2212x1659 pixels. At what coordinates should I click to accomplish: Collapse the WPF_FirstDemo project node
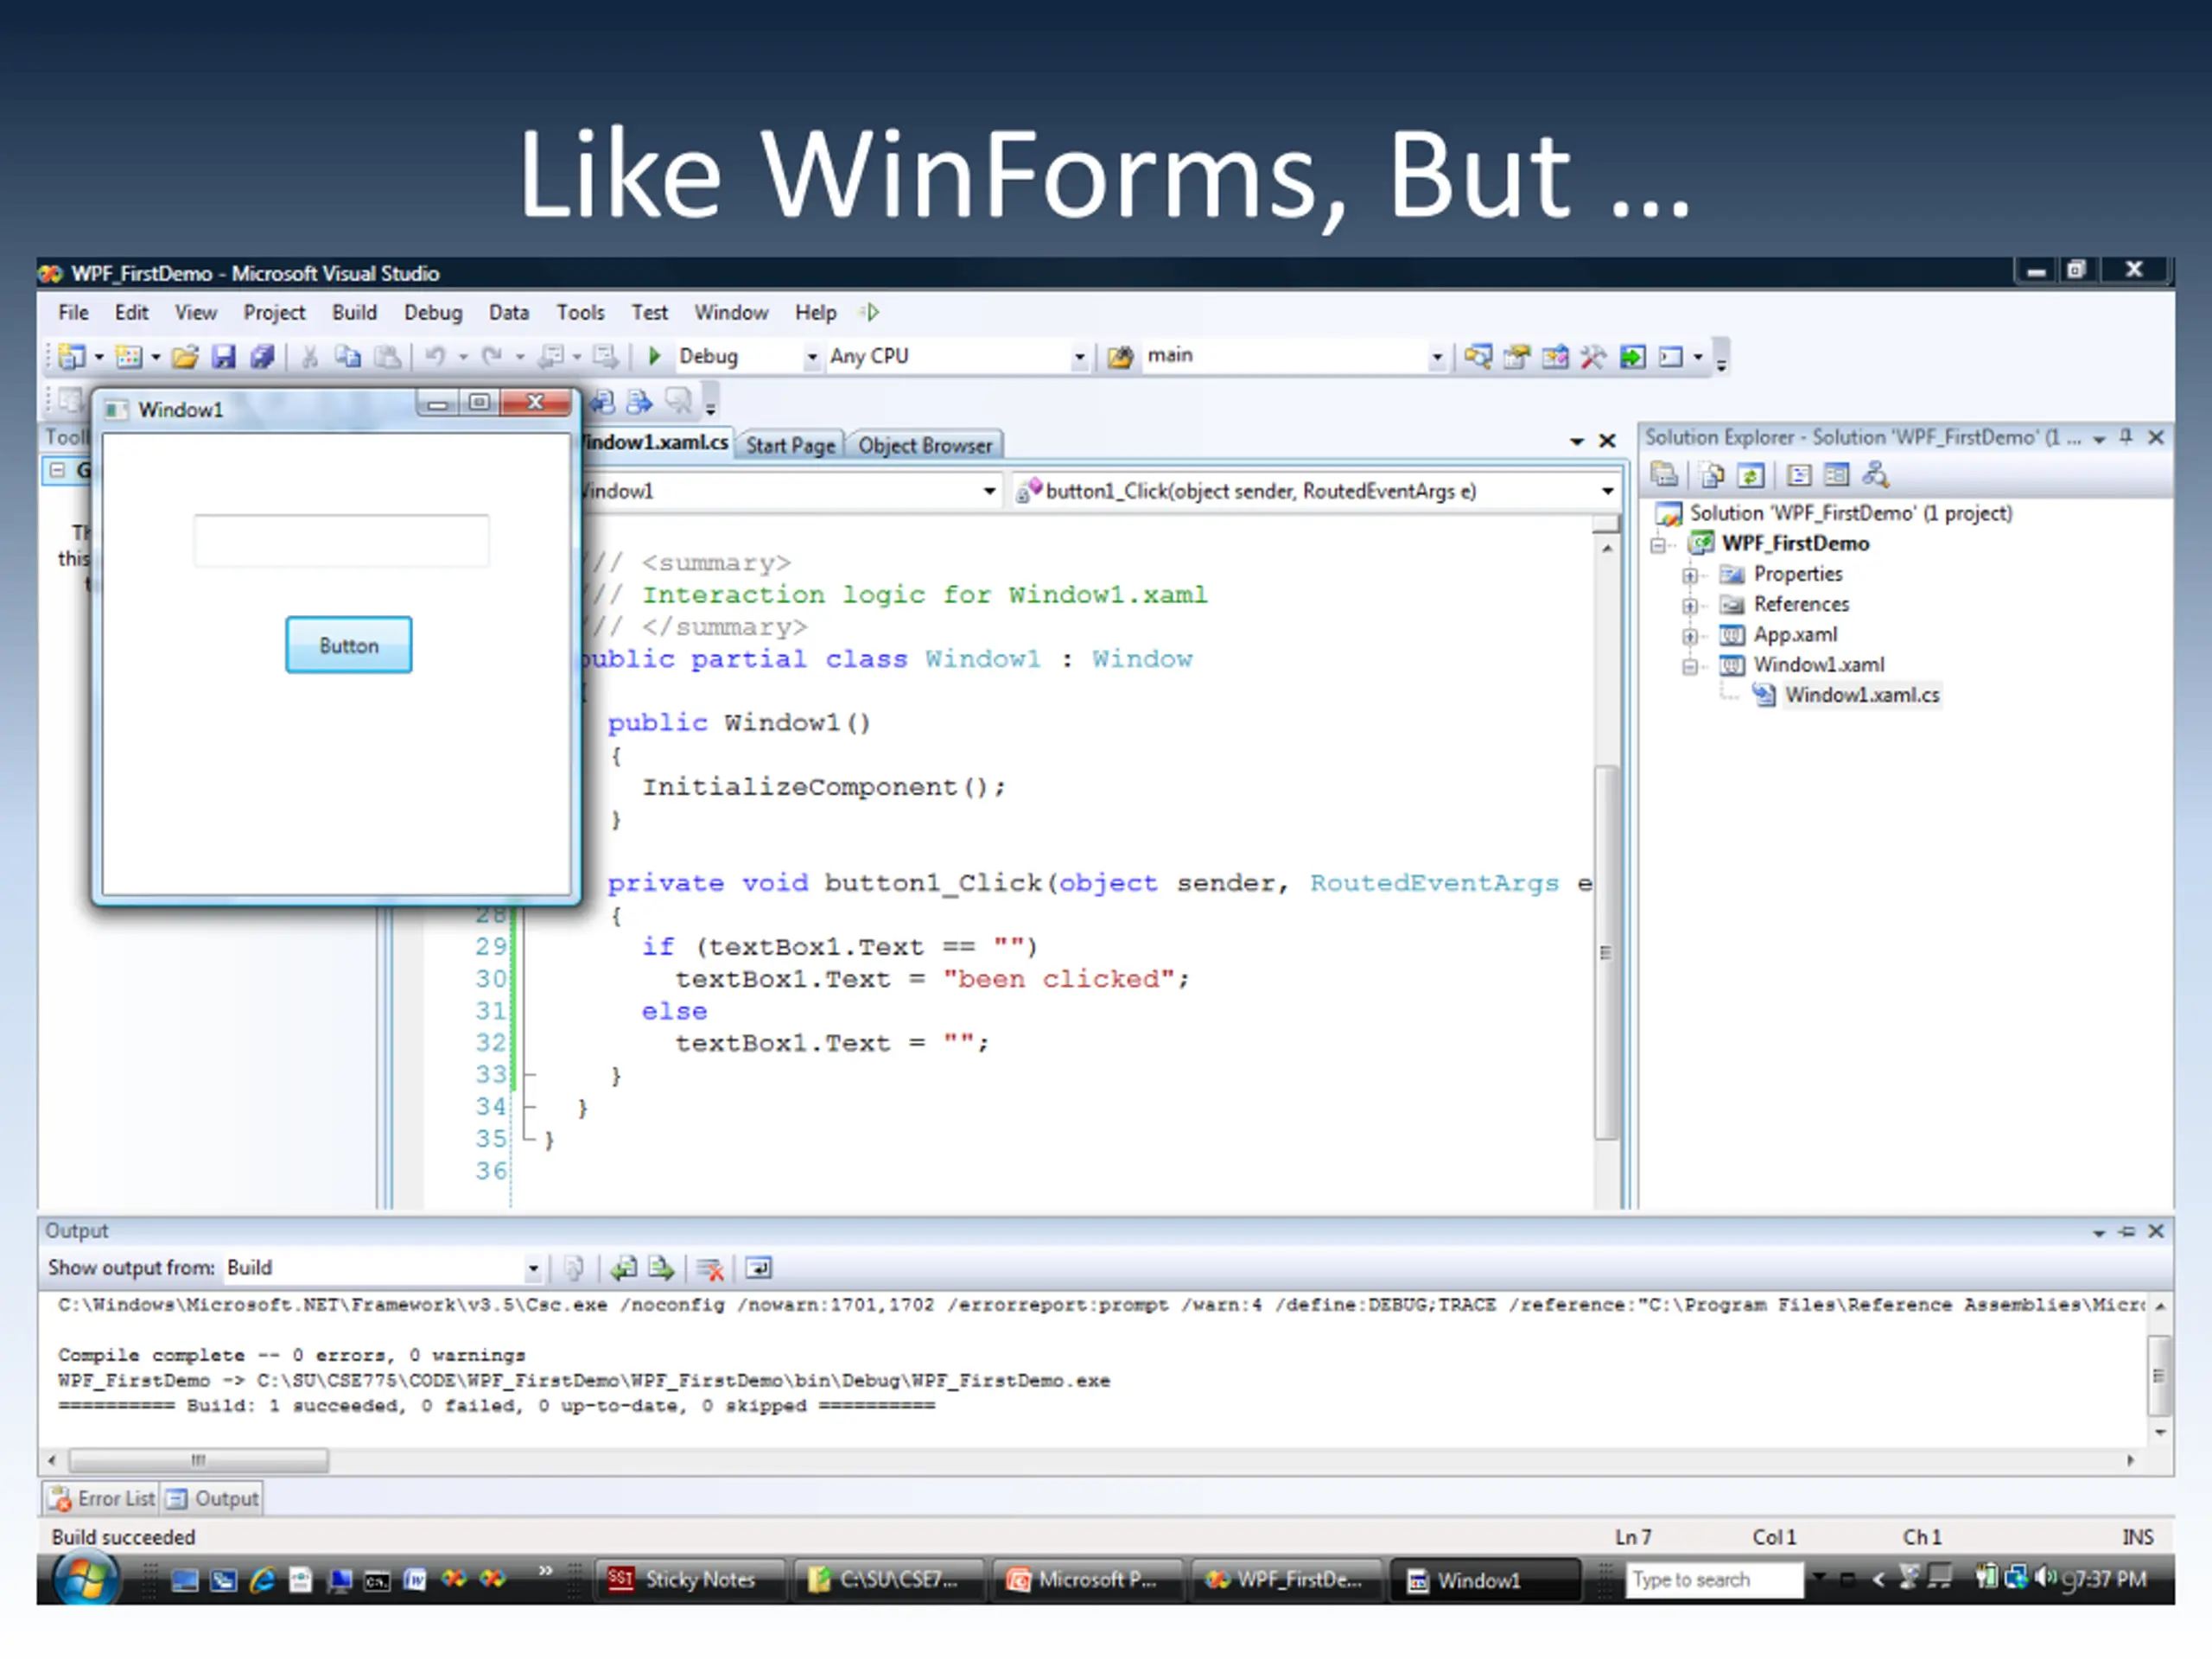coord(1658,545)
